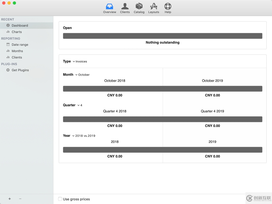Screen dimensions: 272x204
Task: Click the October 2019 revenue bar
Action: (x=212, y=88)
